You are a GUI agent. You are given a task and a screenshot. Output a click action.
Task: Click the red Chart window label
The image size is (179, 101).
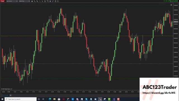2,1
